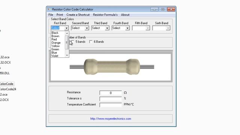Screen dimensions: 240x135
Task: Open the moyerelectronics.com link
Action: point(111,118)
